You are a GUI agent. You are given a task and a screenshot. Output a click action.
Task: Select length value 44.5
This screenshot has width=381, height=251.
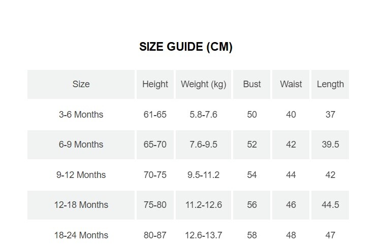coord(330,205)
